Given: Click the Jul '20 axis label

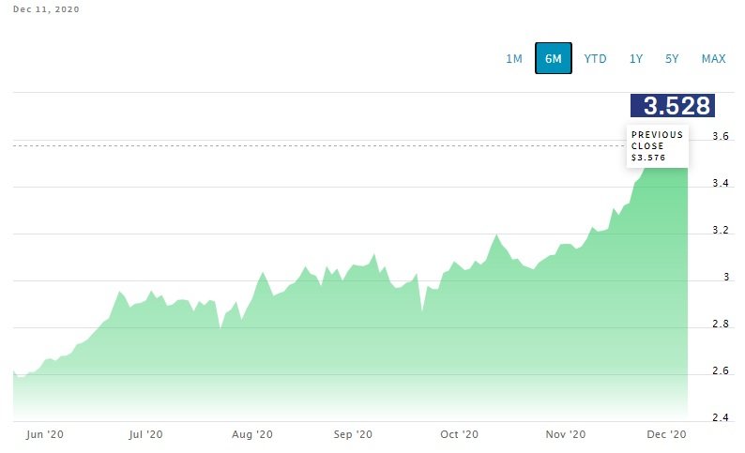Looking at the screenshot, I should pyautogui.click(x=145, y=434).
